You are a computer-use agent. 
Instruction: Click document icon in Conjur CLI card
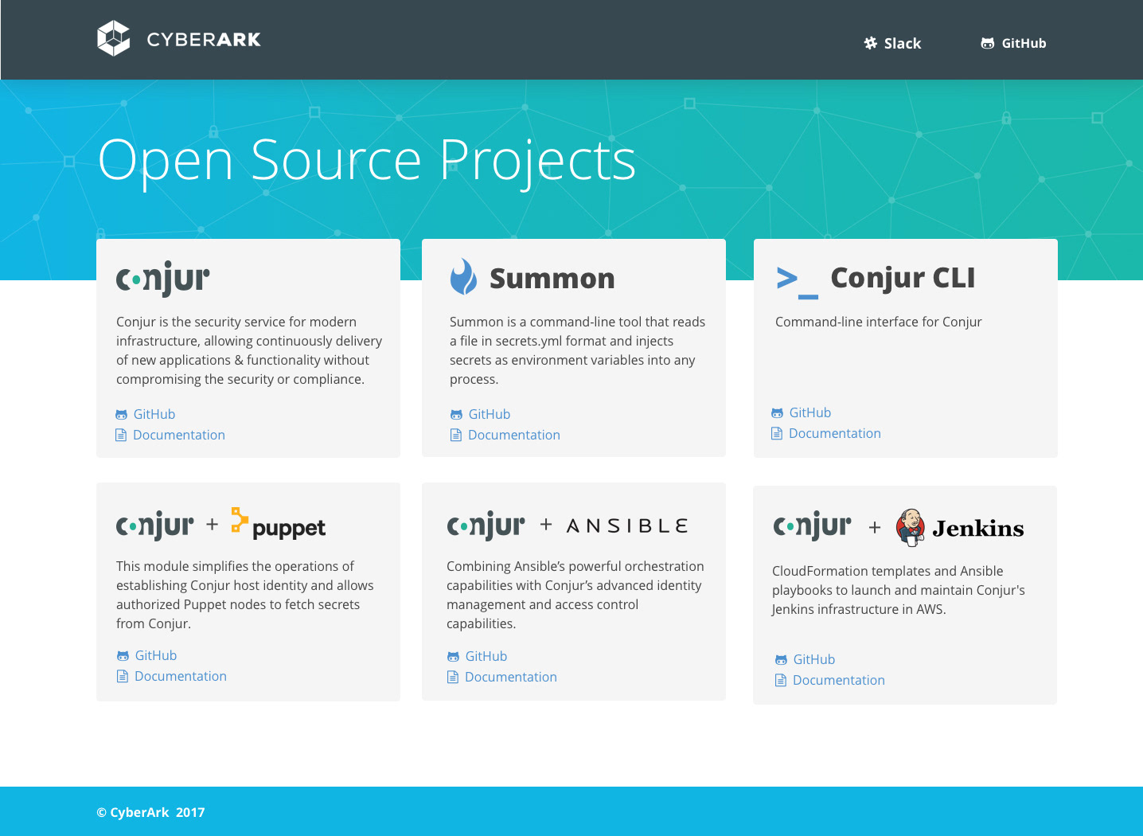(777, 433)
